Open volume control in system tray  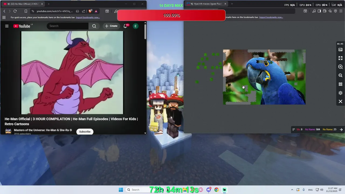[322, 190]
